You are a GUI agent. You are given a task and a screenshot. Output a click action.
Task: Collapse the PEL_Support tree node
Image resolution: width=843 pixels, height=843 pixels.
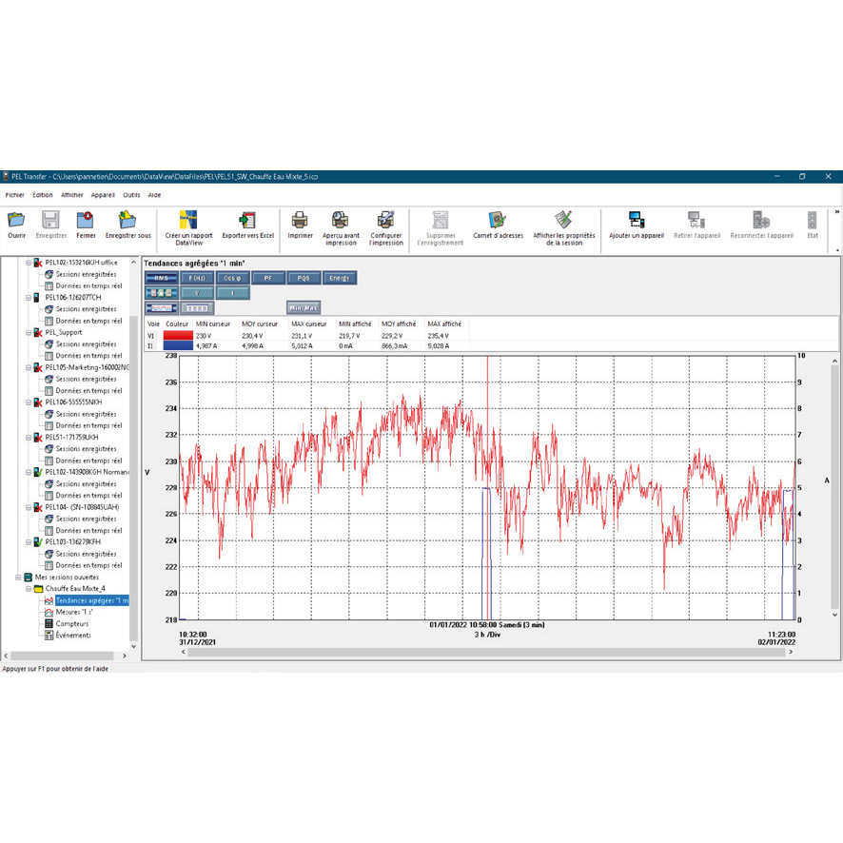29,333
